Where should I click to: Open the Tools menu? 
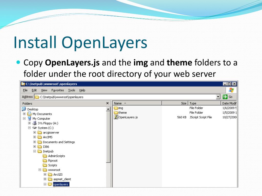72,90
